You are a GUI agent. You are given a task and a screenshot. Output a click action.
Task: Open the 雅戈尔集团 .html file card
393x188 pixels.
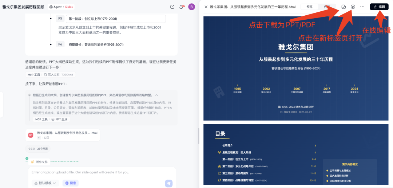tap(63, 135)
